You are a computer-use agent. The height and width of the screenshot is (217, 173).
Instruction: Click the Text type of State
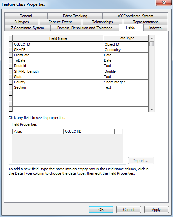[126, 77]
